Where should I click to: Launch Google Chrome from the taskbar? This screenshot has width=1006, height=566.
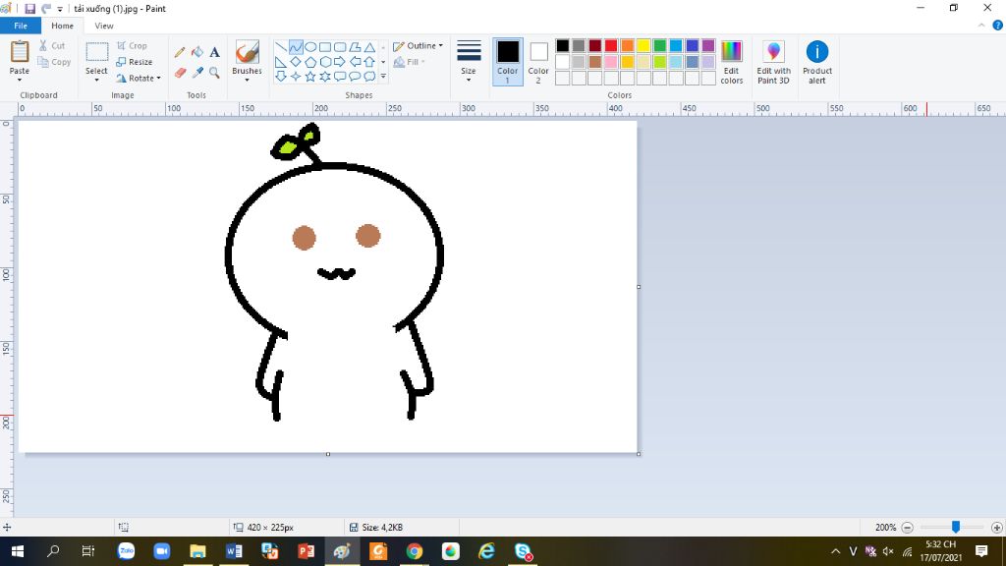(x=415, y=551)
